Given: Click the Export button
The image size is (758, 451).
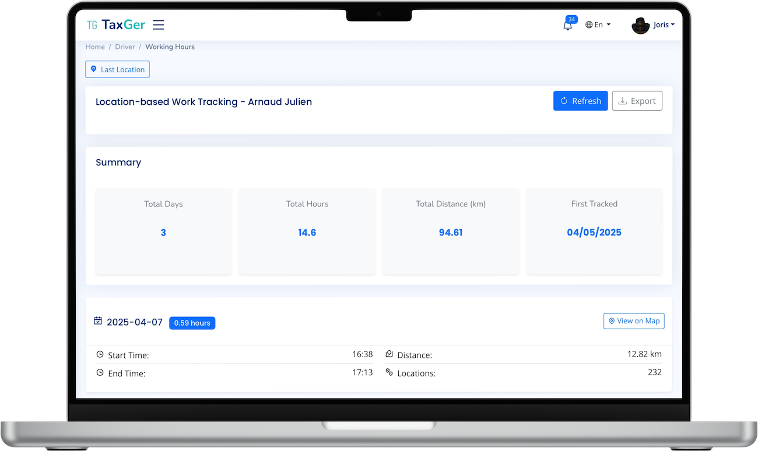Looking at the screenshot, I should [x=637, y=101].
